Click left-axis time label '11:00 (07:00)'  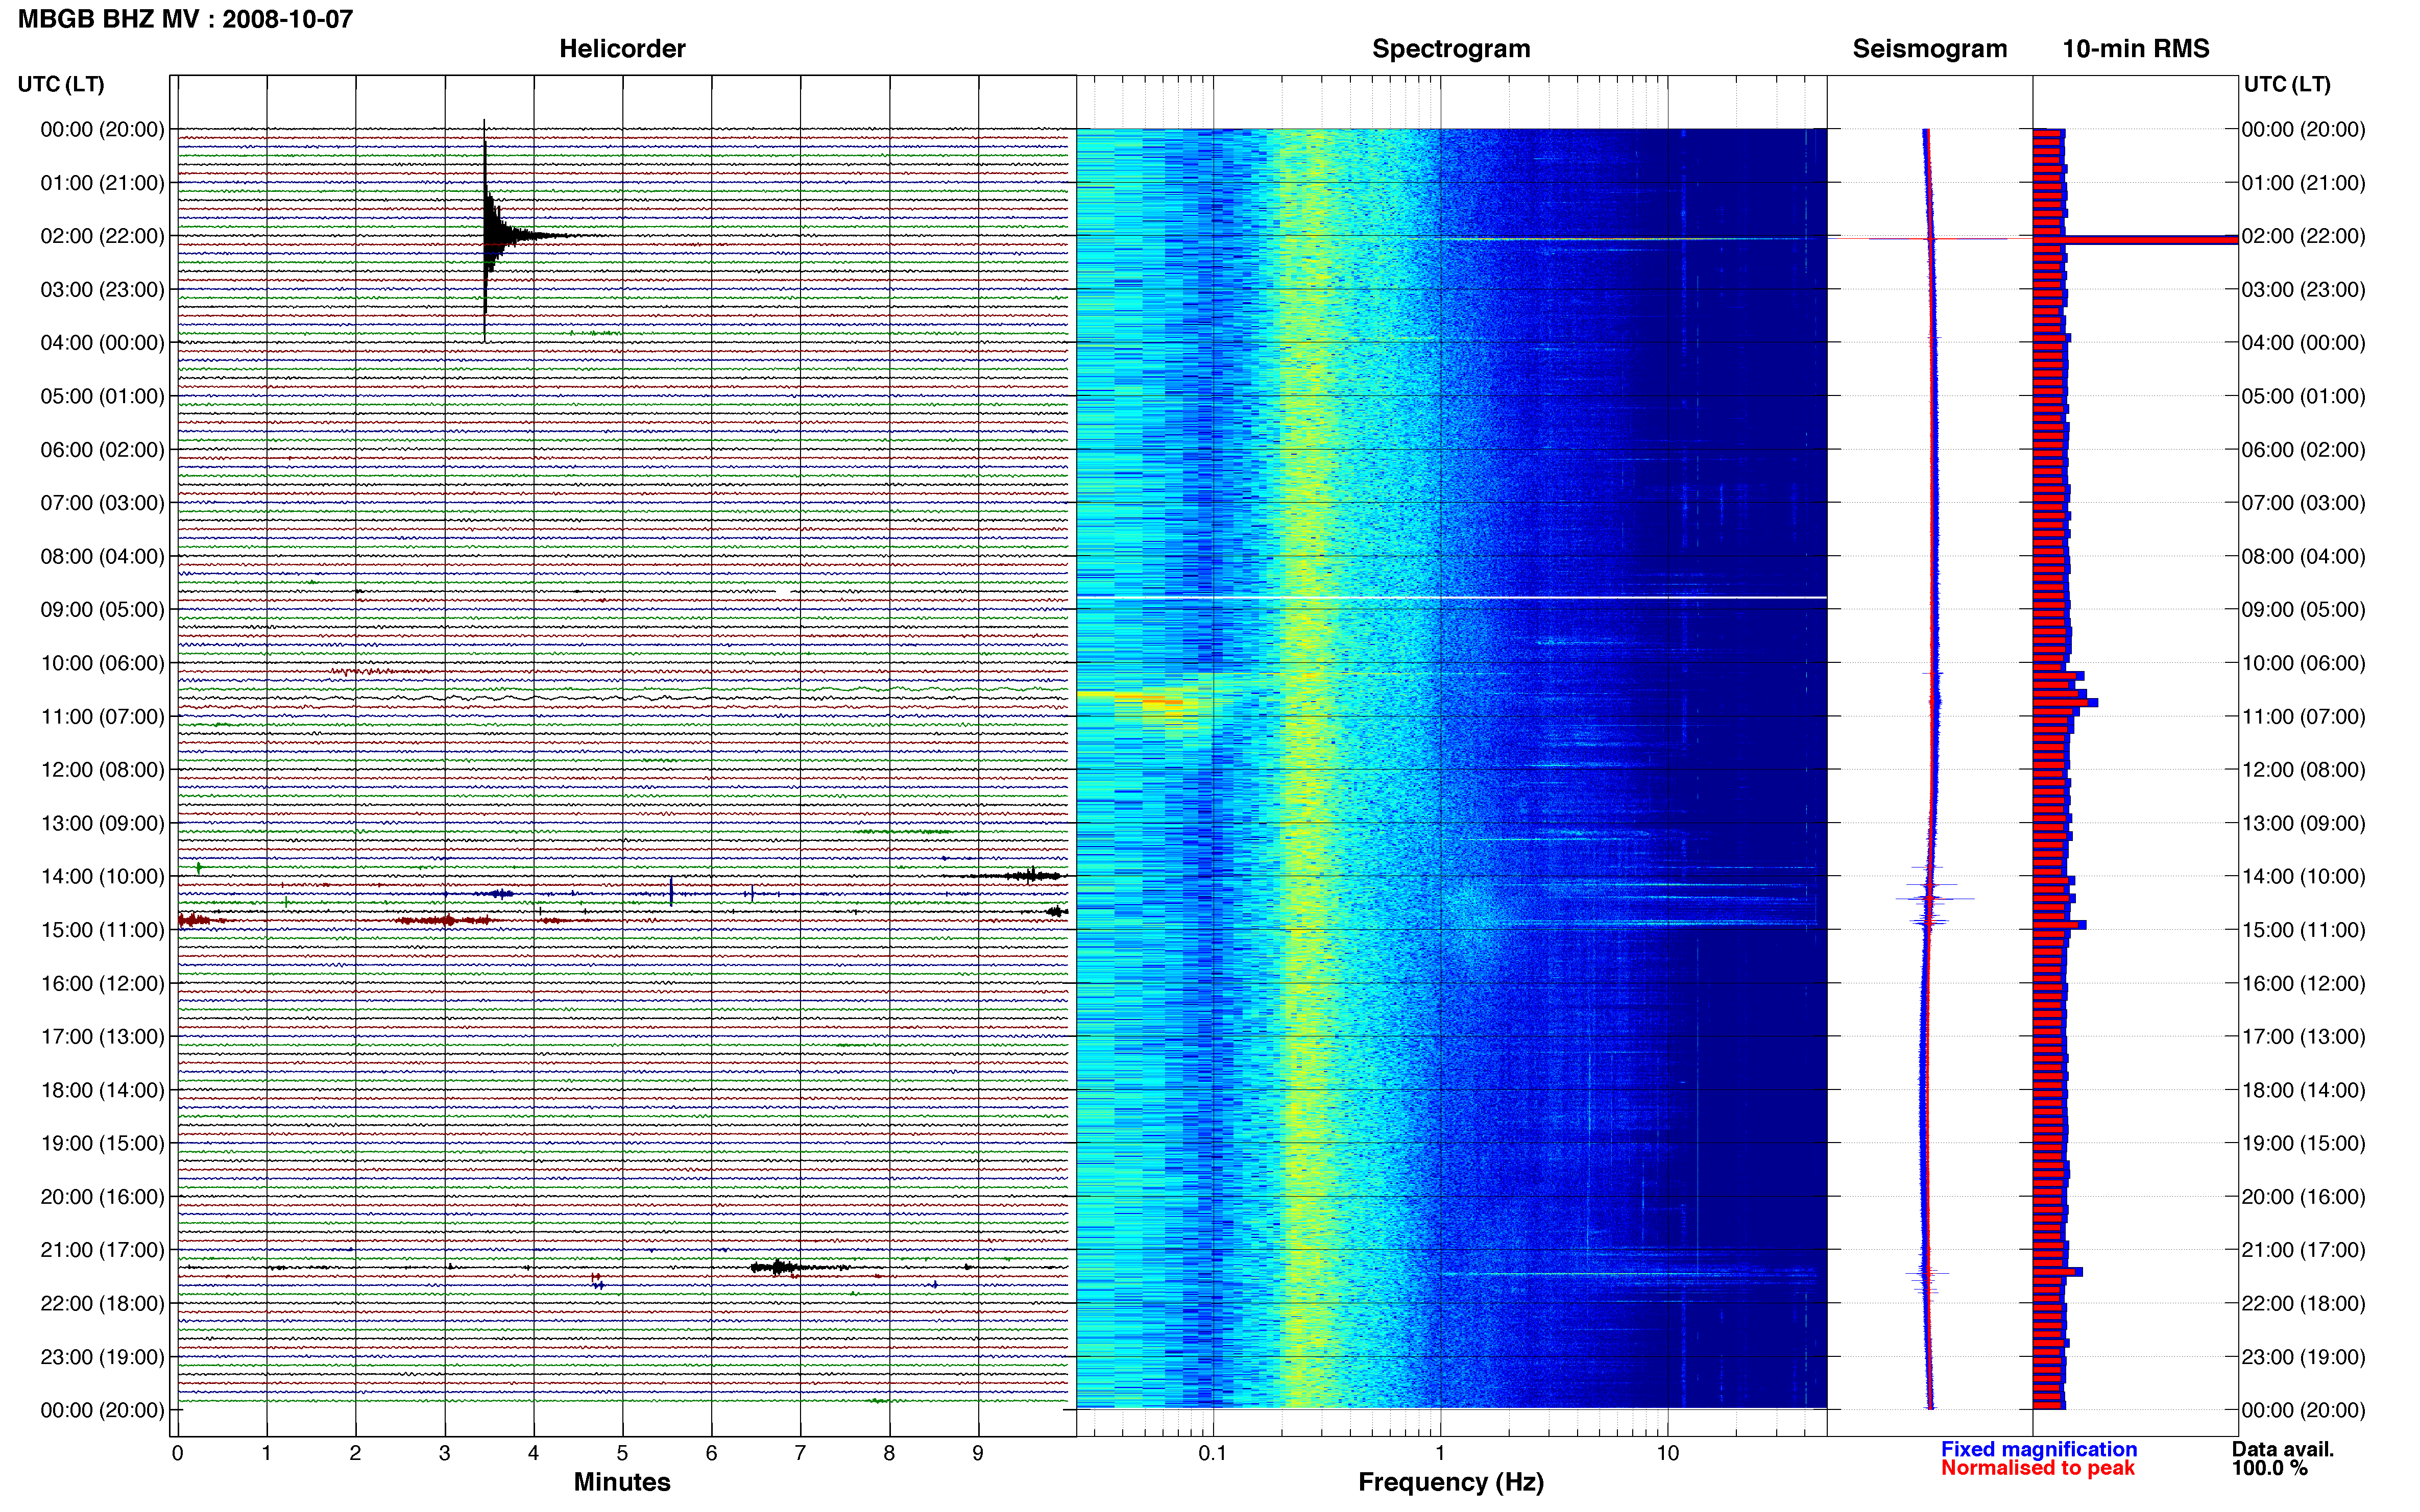tap(102, 717)
